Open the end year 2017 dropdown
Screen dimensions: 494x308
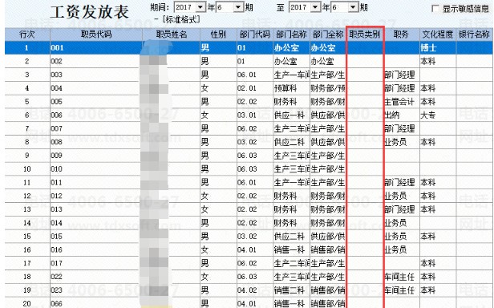coord(315,7)
